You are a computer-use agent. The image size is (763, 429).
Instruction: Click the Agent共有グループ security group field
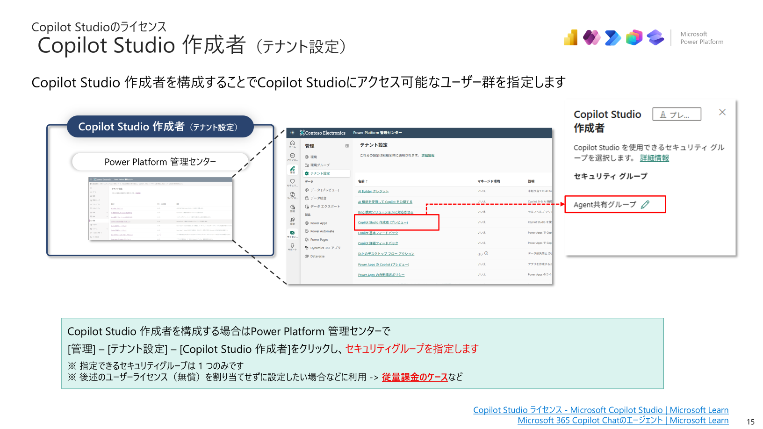click(615, 204)
